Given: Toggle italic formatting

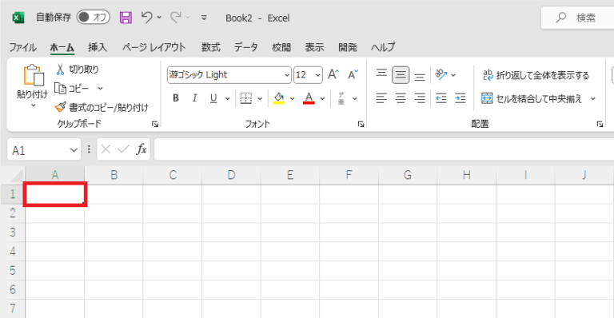Looking at the screenshot, I should (x=194, y=98).
